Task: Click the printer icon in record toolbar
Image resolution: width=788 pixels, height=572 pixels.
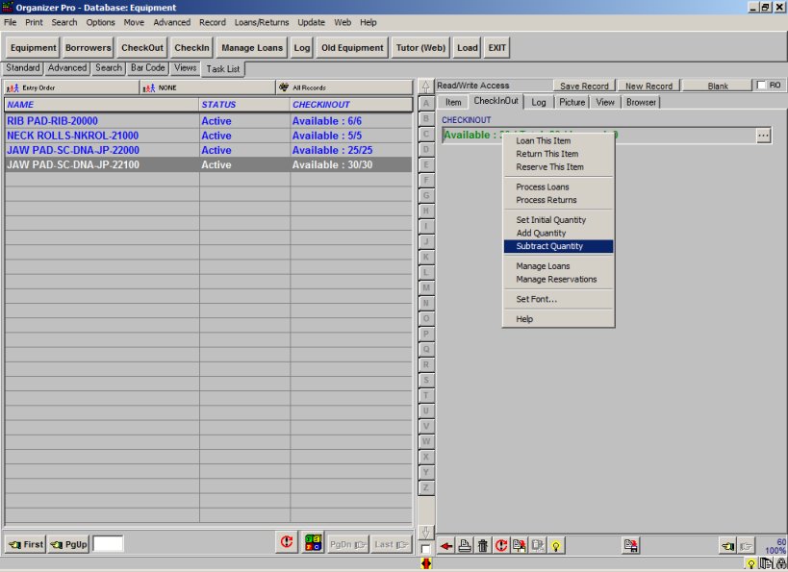Action: click(x=465, y=546)
